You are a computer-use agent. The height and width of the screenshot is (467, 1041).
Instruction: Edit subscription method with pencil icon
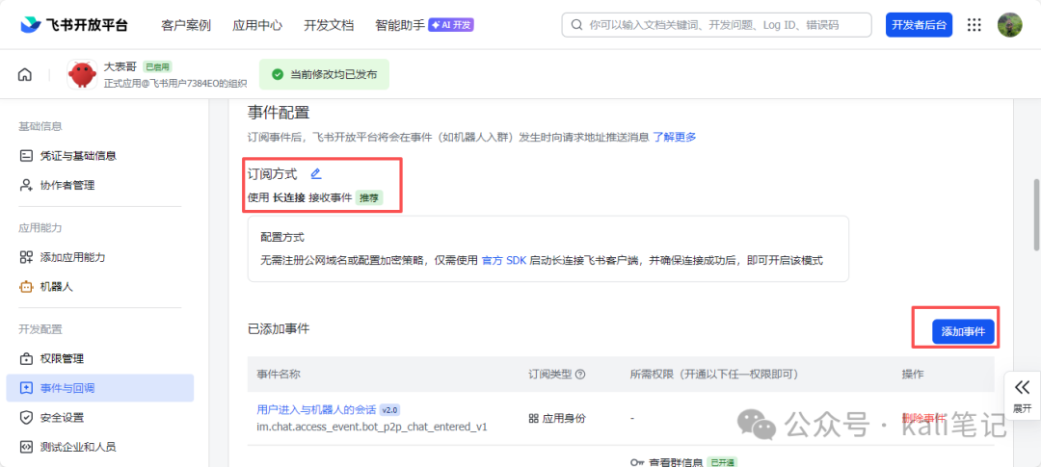click(316, 173)
